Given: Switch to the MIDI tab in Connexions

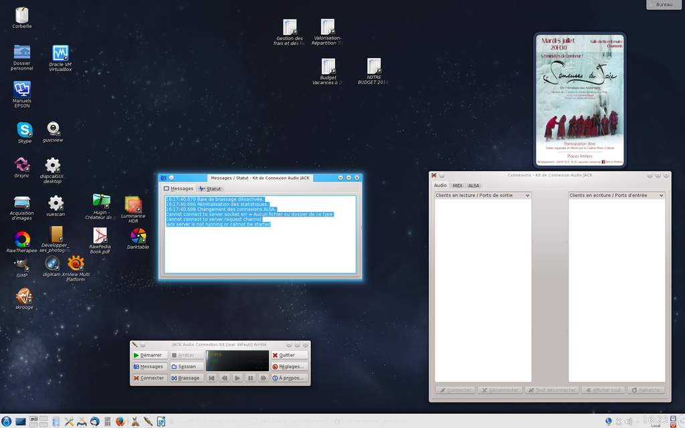Looking at the screenshot, I should 457,185.
